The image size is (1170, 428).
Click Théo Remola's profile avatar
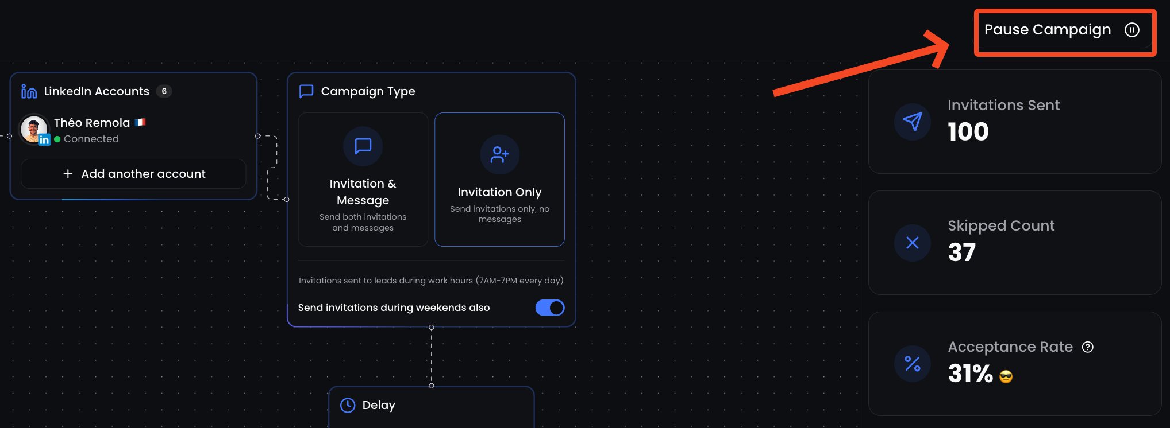[34, 129]
